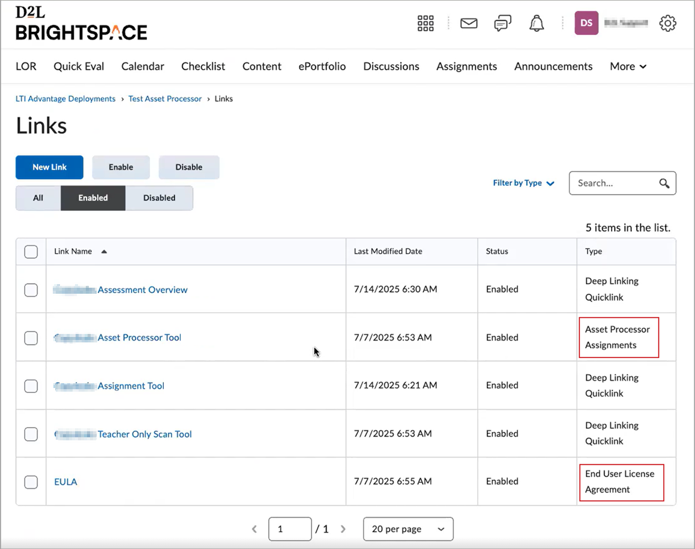
Task: Open Discussions in the navbar
Action: (391, 67)
